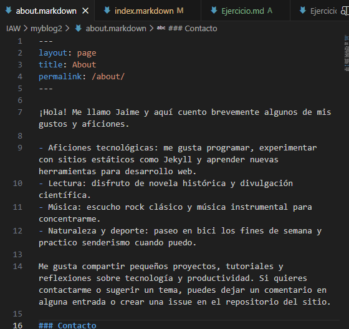
Task: Click the markdown file icon in breadcrumb
Action: [78, 28]
